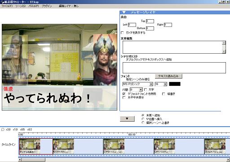Click the magnifier zoom icon above timeline
Viewport: 230px width, 162px height.
(3, 129)
